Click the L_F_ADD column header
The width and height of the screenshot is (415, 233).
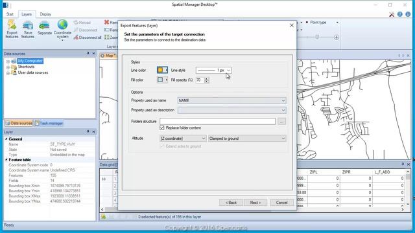(388, 172)
